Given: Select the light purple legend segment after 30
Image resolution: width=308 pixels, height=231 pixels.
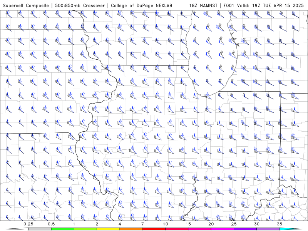Looking at the screenshot, I should point(268,229).
